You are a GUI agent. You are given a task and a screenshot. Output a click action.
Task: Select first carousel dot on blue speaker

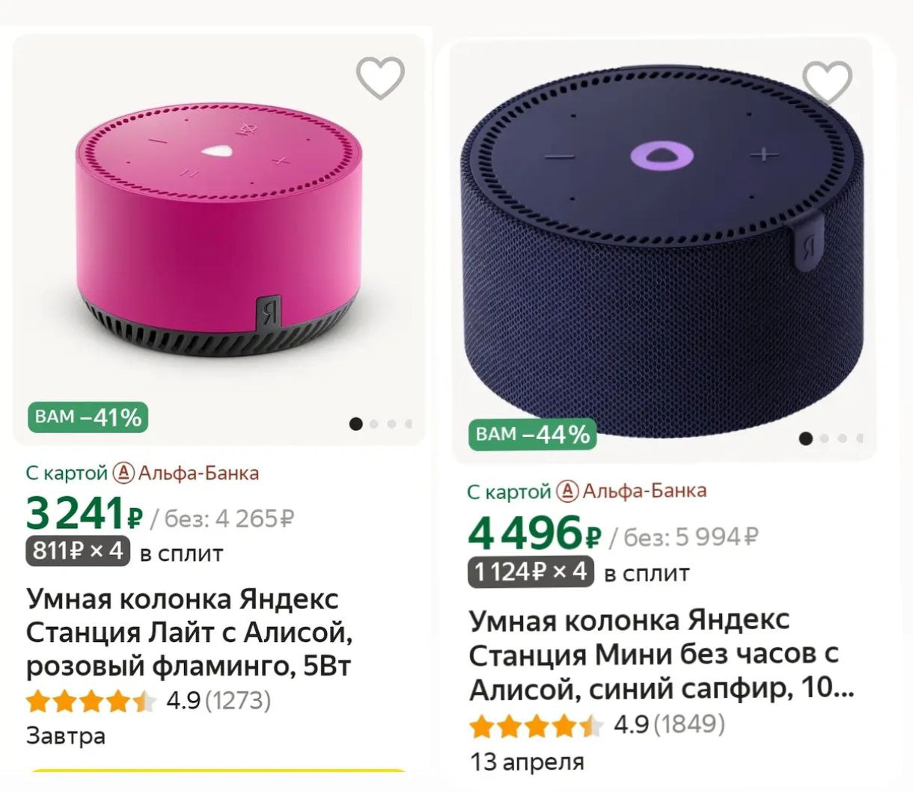pos(805,438)
